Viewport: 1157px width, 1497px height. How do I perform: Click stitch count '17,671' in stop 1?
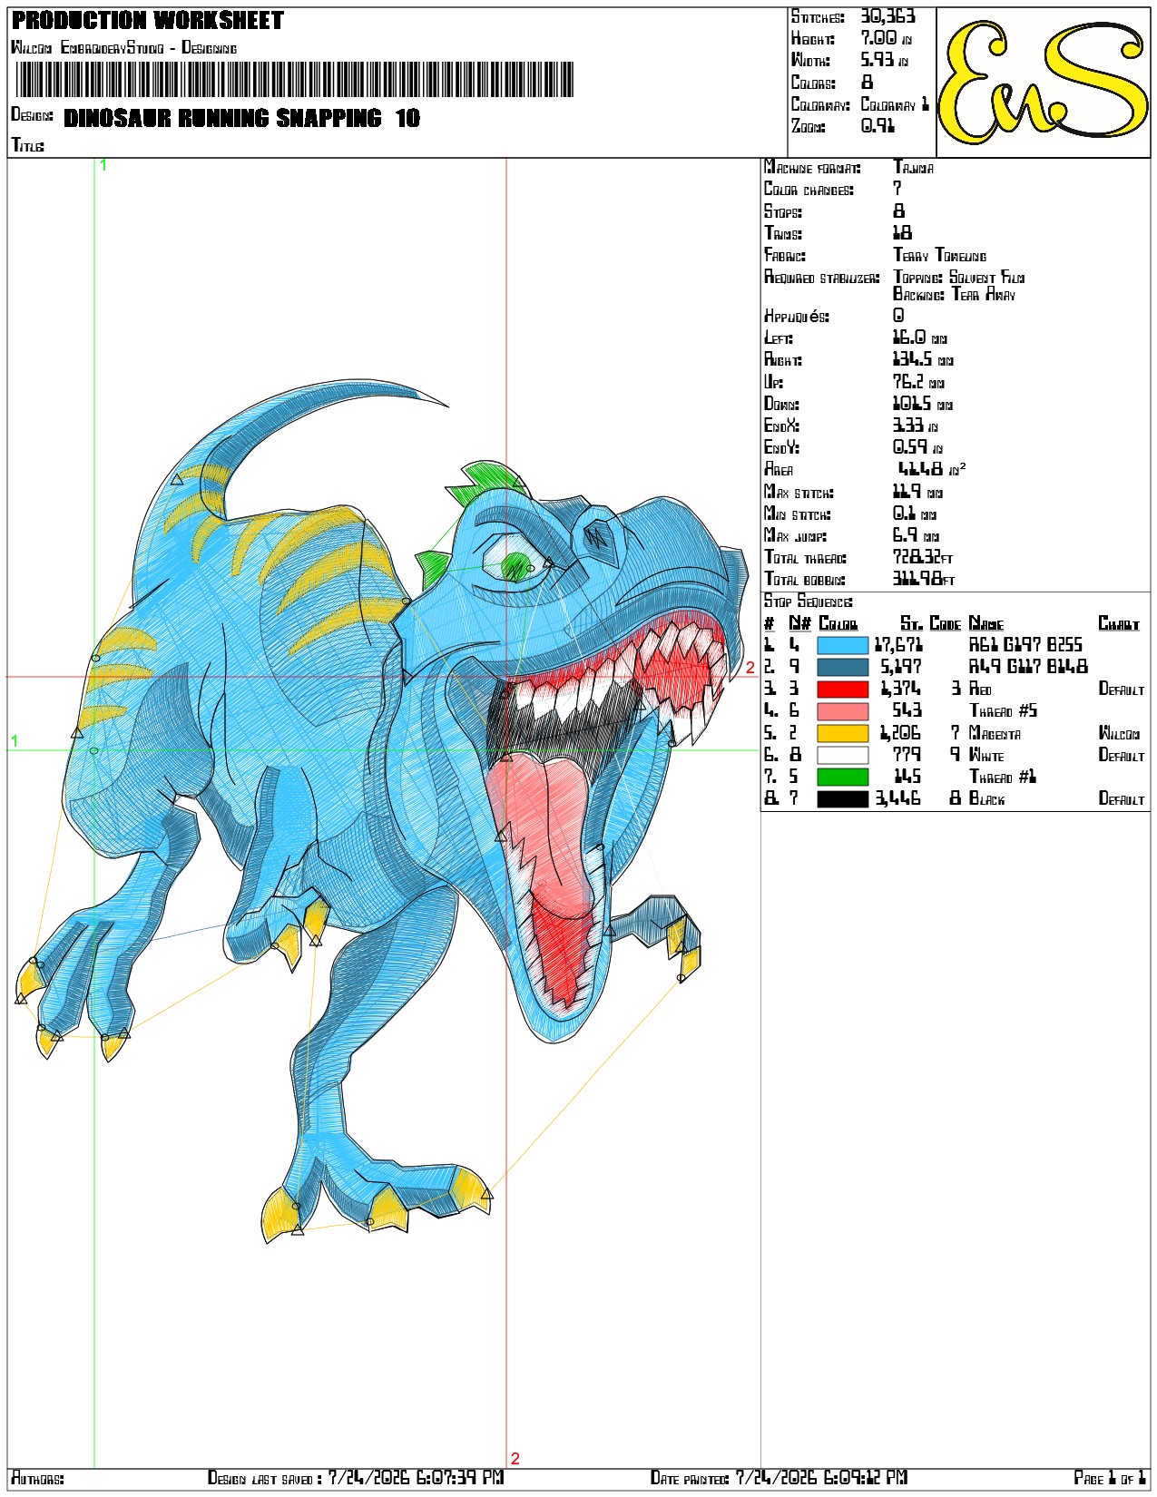point(898,645)
